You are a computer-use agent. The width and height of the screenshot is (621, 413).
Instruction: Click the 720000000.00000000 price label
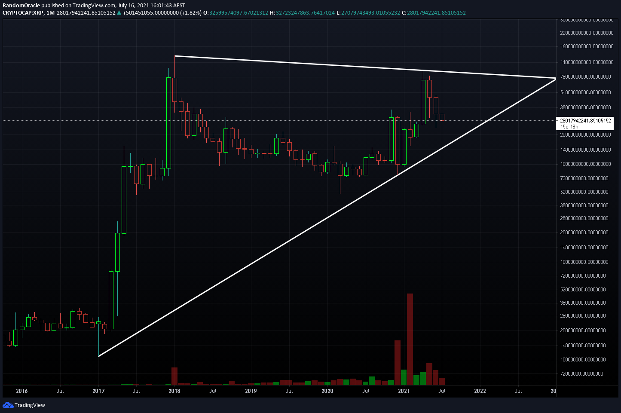tap(583, 275)
